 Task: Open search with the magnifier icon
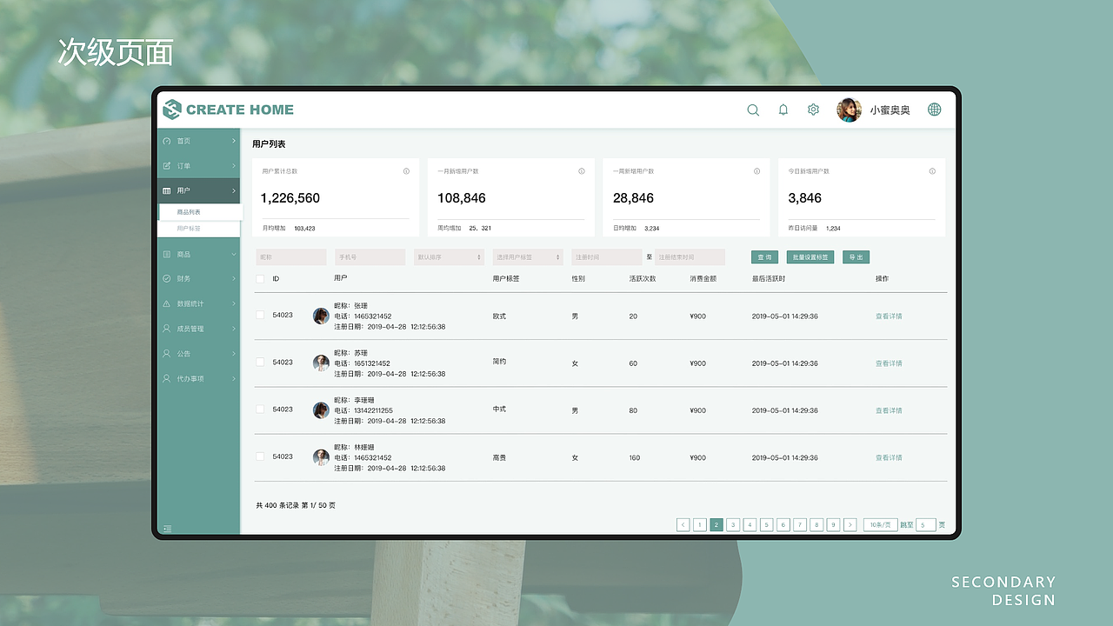(x=753, y=110)
